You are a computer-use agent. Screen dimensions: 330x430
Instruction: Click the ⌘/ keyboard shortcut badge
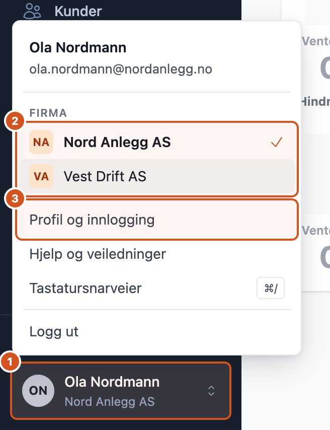coord(271,288)
